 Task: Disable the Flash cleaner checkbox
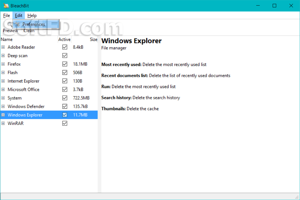click(65, 72)
